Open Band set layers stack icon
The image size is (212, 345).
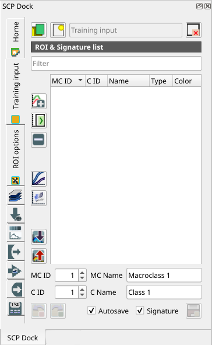[16, 196]
